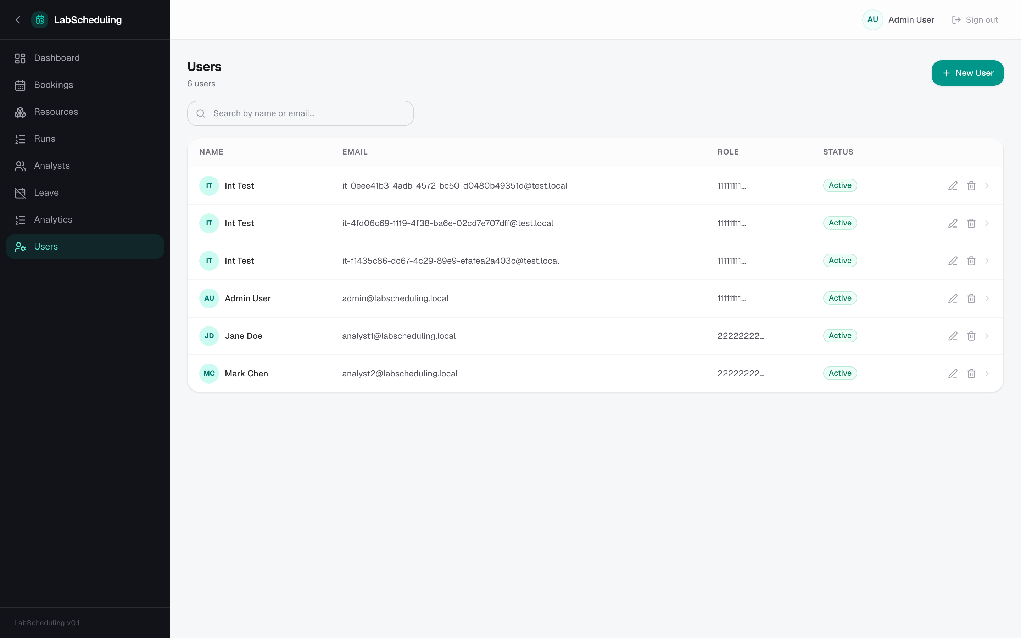
Task: Click the Bookings calendar icon
Action: click(x=20, y=85)
